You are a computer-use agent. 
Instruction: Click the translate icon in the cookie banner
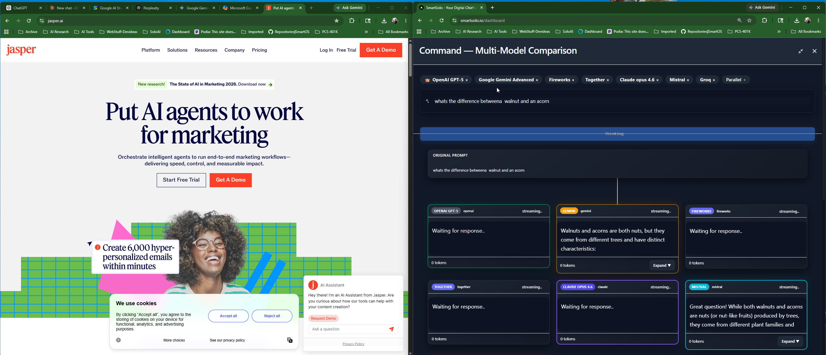pyautogui.click(x=290, y=340)
